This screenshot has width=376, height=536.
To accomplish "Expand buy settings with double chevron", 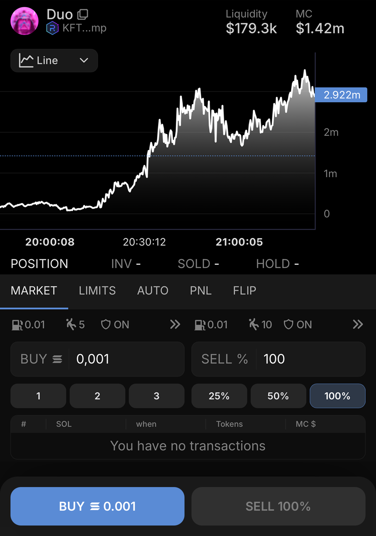I will click(175, 325).
